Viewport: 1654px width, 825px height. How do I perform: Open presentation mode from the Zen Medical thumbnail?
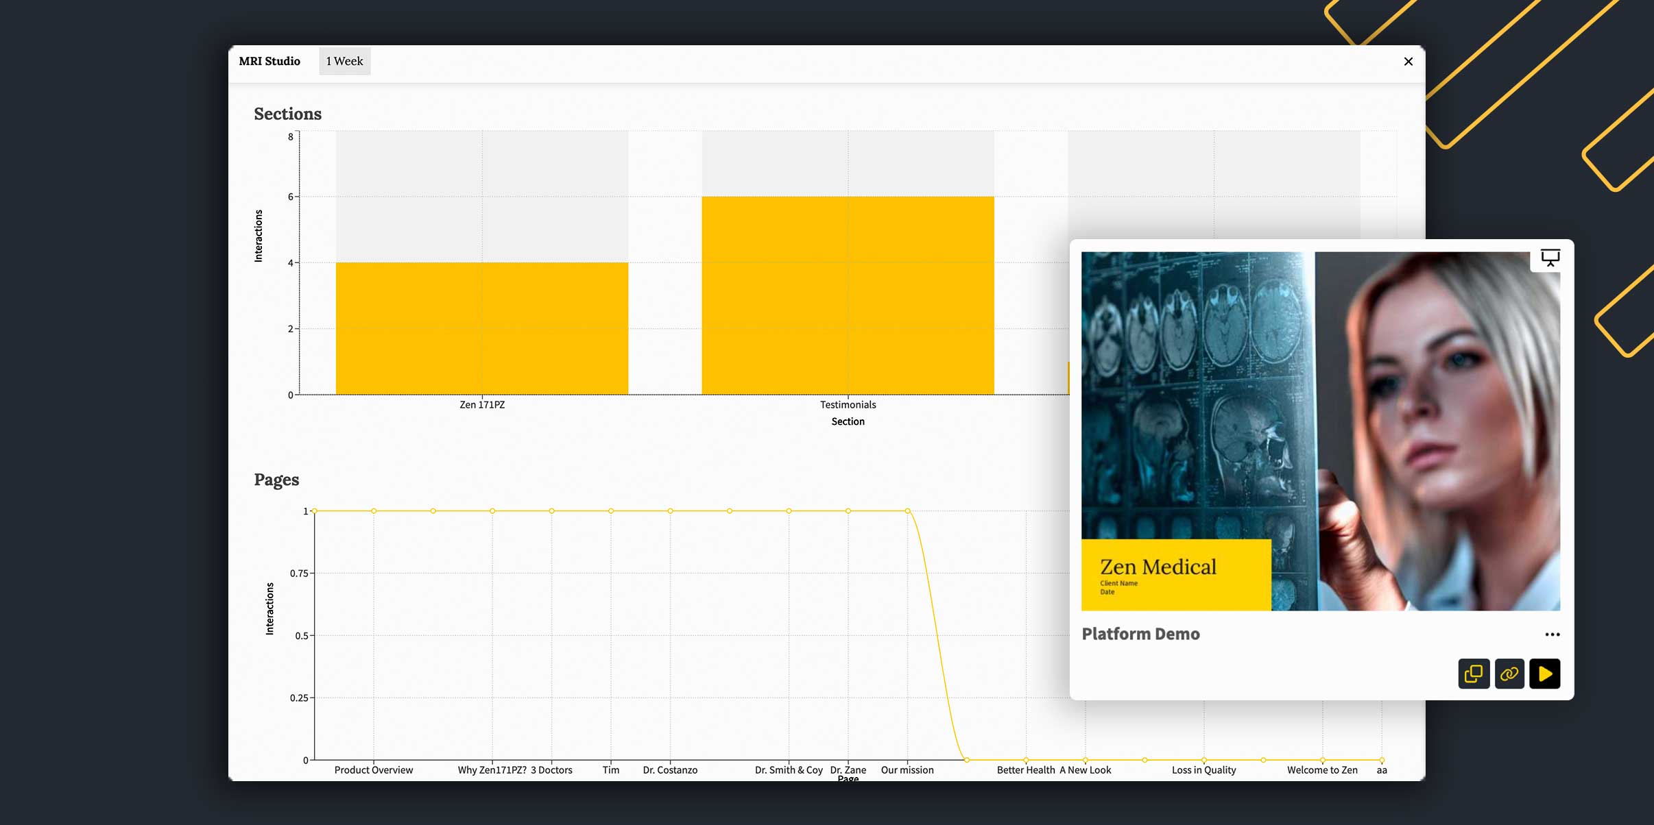coord(1549,257)
